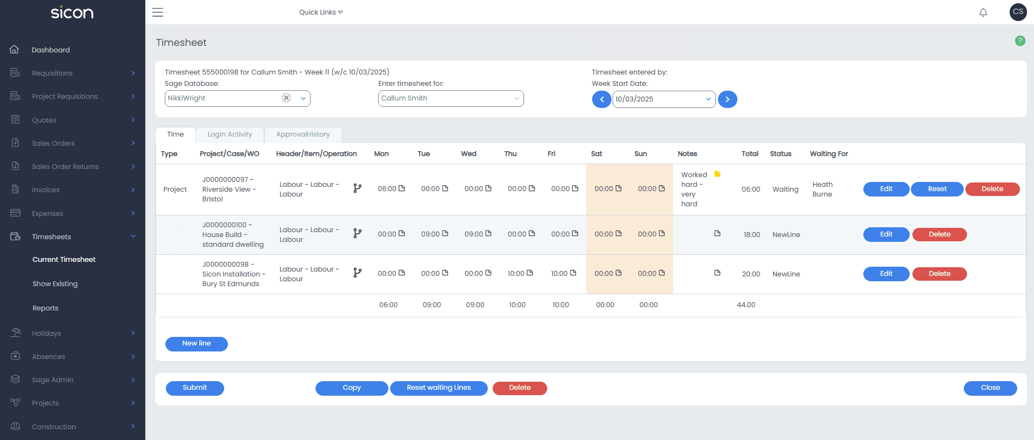Image resolution: width=1034 pixels, height=440 pixels.
Task: Edit the House Build line
Action: coord(886,234)
